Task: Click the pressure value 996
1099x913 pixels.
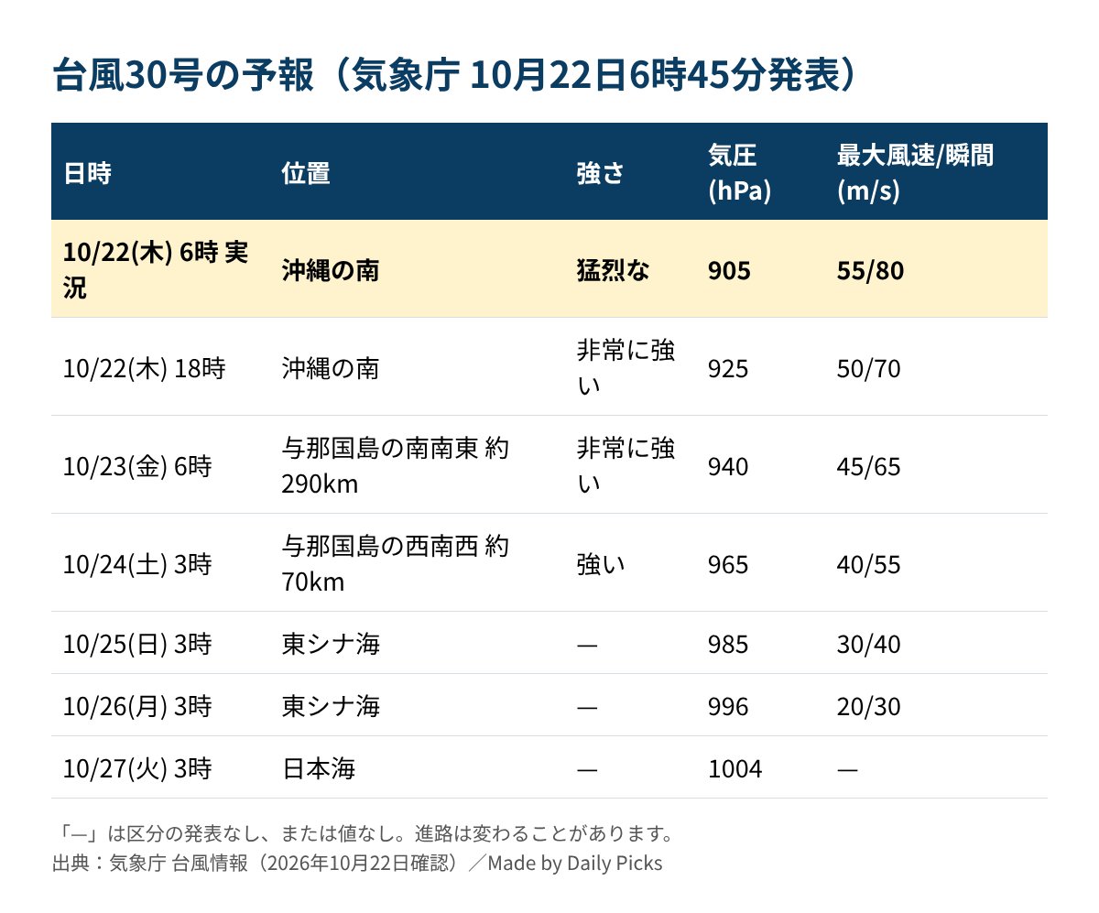Action: (x=728, y=706)
